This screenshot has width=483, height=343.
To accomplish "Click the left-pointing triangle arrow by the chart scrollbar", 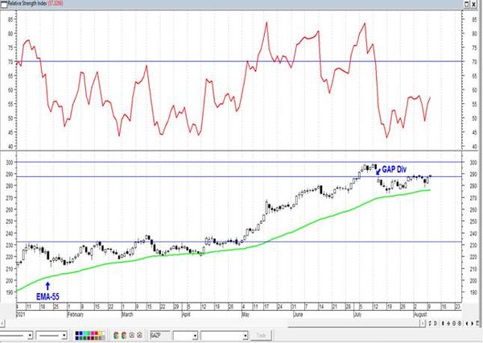I will 467,324.
